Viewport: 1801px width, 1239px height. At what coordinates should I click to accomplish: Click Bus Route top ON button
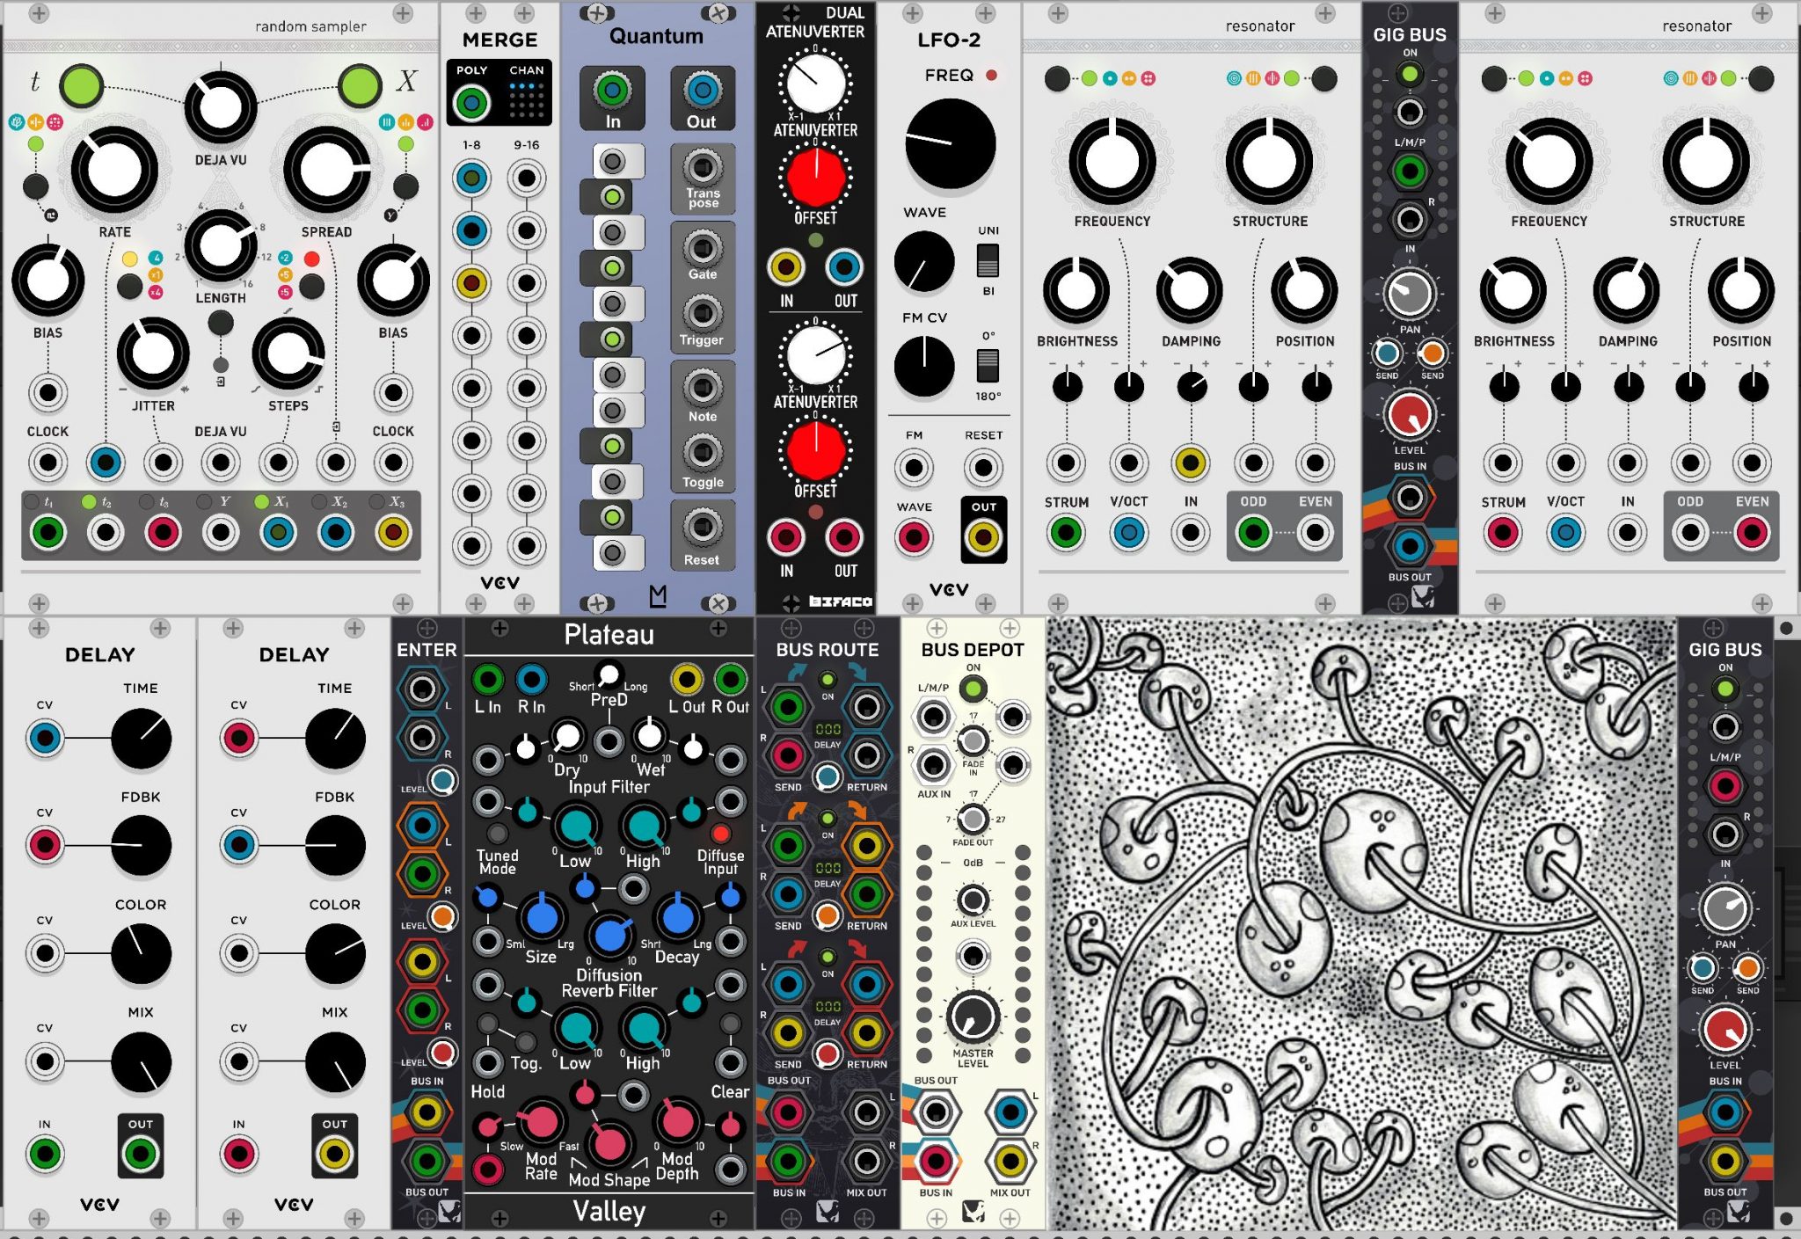click(827, 680)
